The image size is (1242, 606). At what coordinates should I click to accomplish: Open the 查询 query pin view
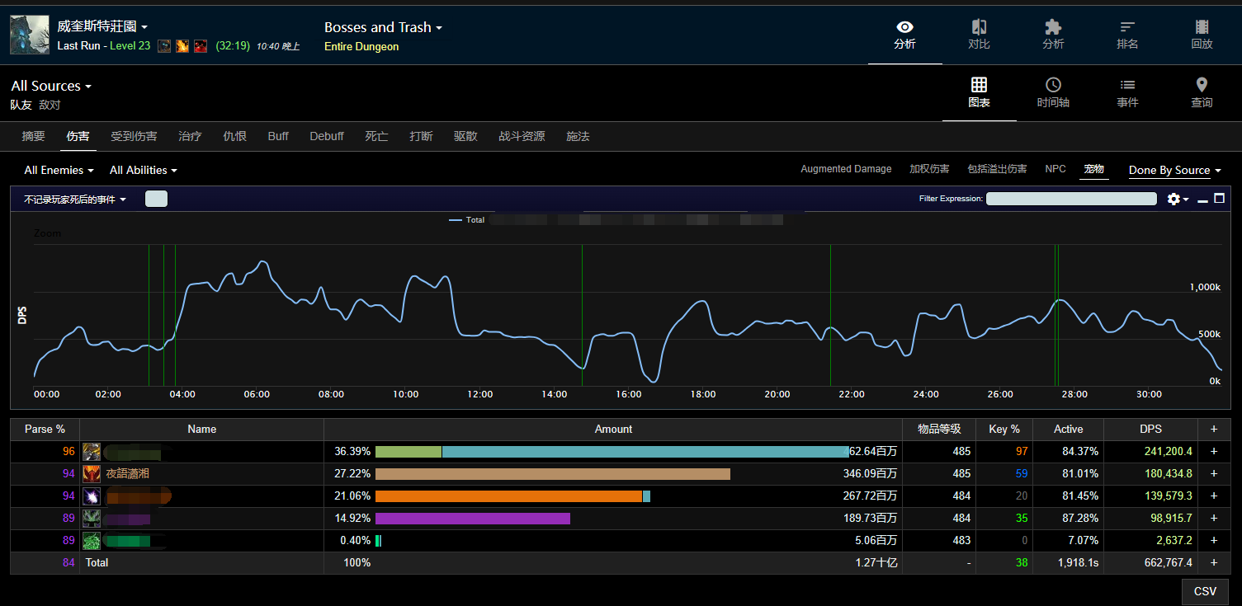coord(1202,92)
